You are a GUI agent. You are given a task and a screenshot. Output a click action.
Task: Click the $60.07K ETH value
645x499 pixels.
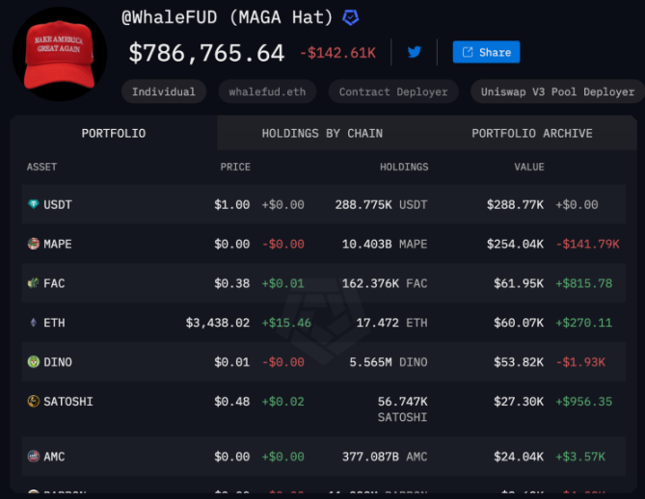(x=519, y=323)
